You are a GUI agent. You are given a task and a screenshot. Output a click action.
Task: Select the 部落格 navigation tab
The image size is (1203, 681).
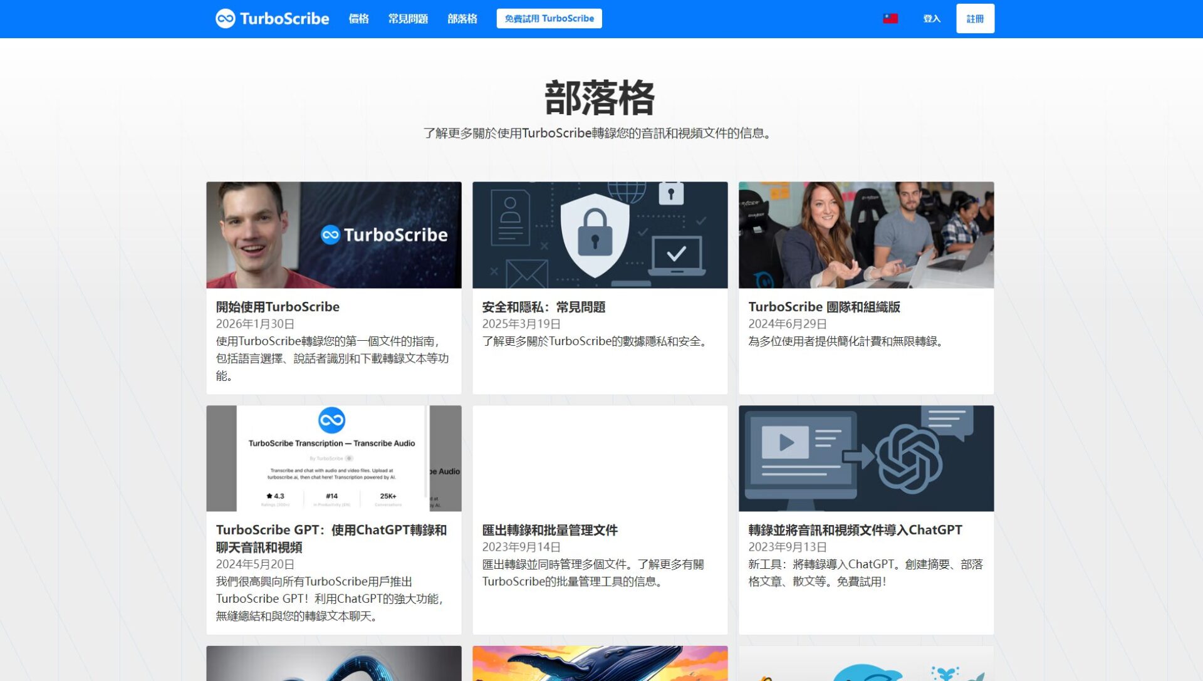[x=462, y=19]
